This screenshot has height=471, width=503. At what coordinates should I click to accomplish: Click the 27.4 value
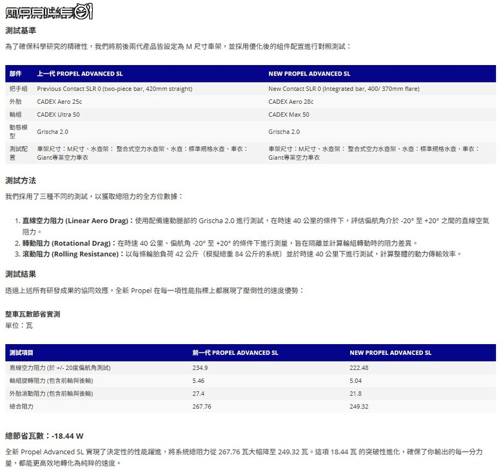[x=198, y=394]
